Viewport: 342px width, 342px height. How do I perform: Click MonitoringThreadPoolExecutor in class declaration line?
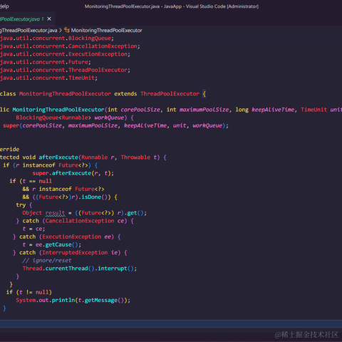click(65, 94)
